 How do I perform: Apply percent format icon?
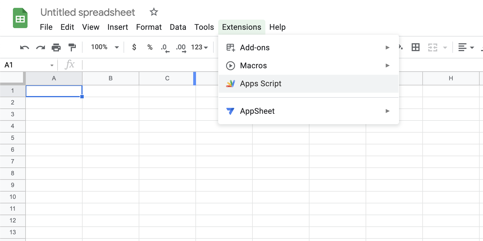coord(150,47)
